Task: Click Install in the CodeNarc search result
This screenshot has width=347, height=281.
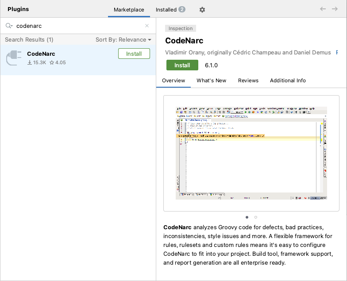Action: (x=134, y=54)
